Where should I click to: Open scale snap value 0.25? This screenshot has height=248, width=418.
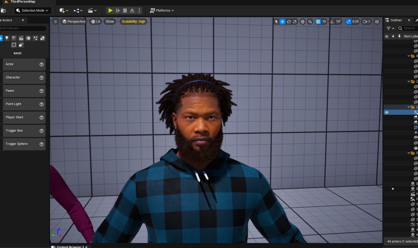(x=356, y=22)
